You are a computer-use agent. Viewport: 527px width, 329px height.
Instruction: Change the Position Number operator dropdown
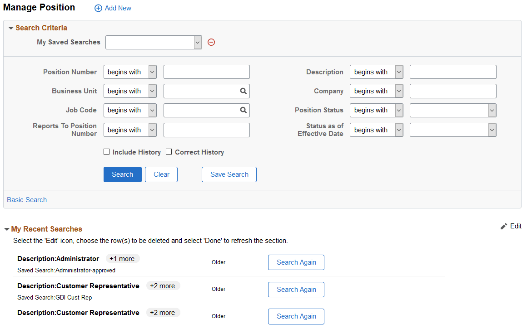[x=152, y=72]
